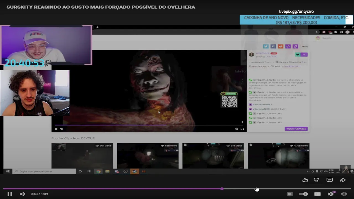Mute the Twitch clip volume icon
Viewport: 354px width, 199px height.
[x=61, y=129]
